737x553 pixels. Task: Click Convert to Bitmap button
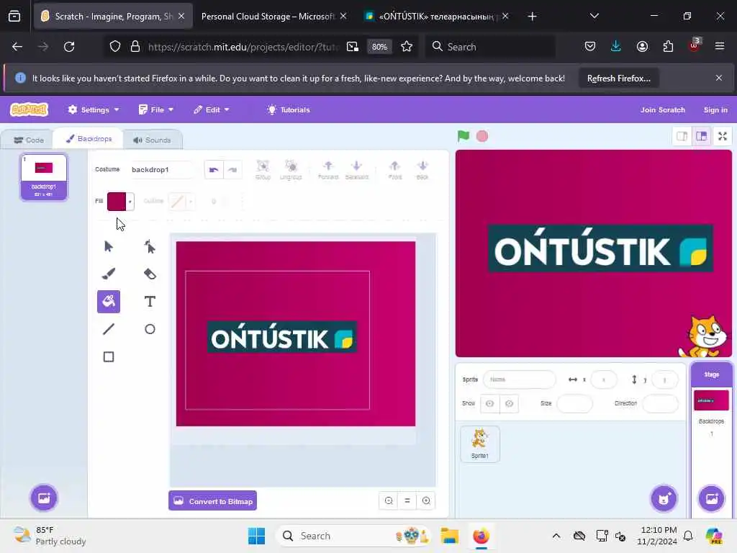tap(213, 501)
